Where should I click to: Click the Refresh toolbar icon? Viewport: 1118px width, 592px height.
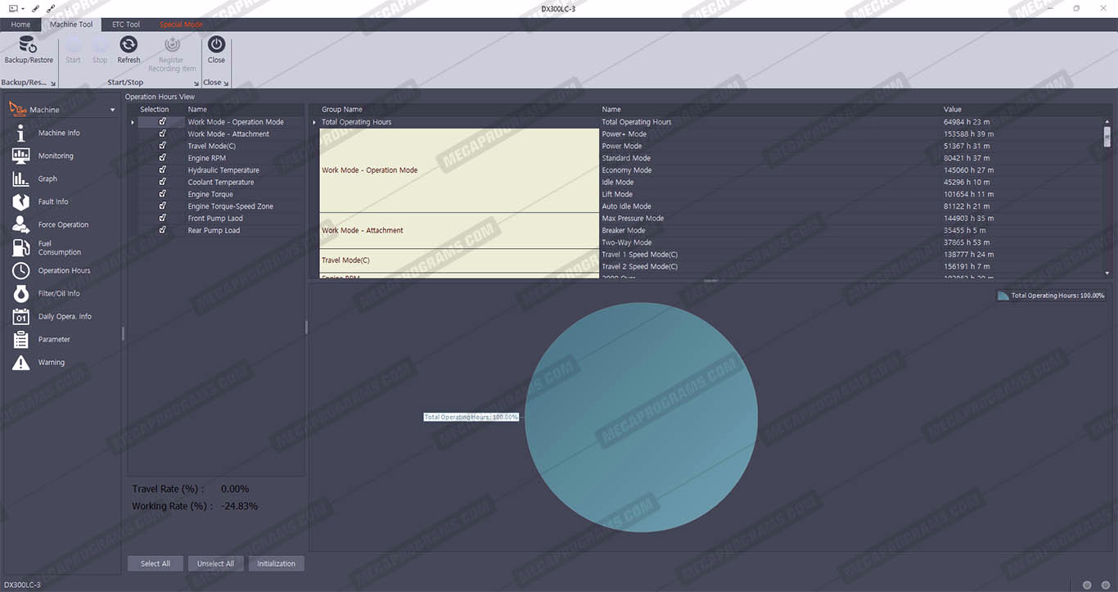point(128,46)
